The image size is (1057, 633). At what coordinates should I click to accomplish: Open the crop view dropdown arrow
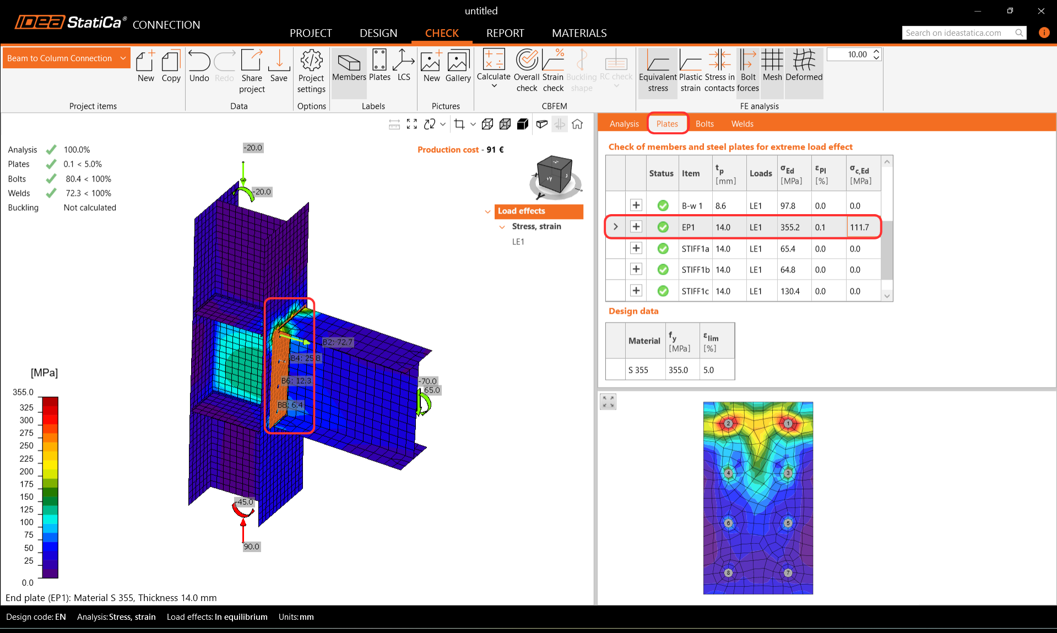pyautogui.click(x=473, y=124)
